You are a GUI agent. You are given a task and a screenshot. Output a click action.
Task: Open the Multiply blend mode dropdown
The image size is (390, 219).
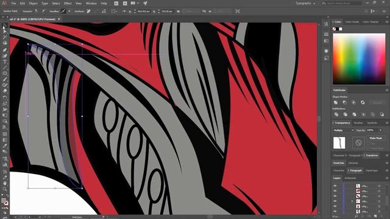[x=344, y=130]
